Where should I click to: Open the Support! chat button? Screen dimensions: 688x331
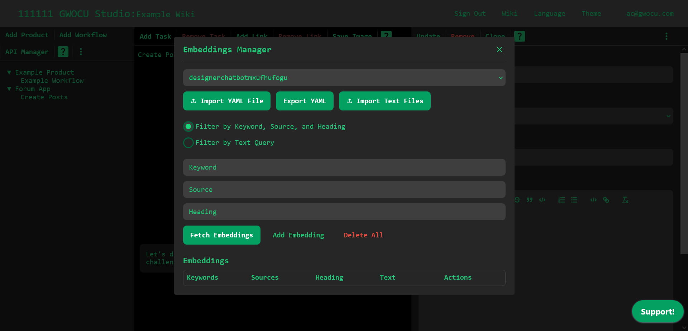[658, 312]
